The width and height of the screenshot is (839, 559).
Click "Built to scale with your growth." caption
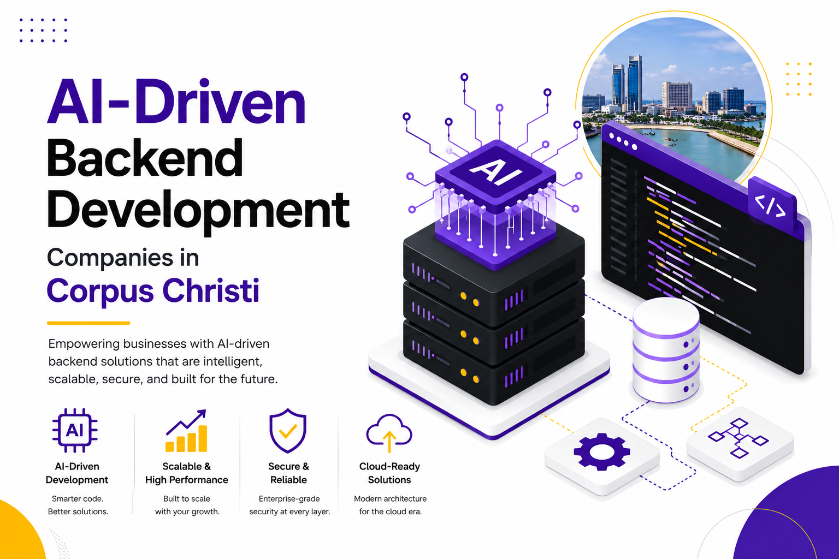[x=187, y=505]
